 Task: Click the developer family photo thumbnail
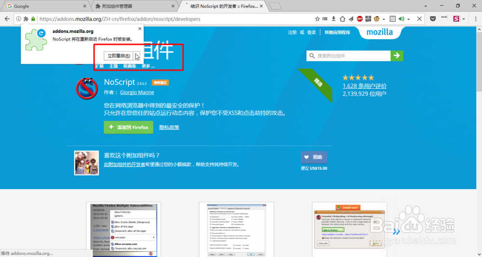(86, 163)
